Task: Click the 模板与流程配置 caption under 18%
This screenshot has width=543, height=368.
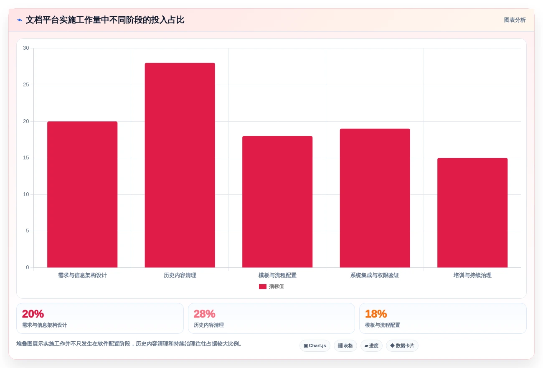Action: click(383, 325)
